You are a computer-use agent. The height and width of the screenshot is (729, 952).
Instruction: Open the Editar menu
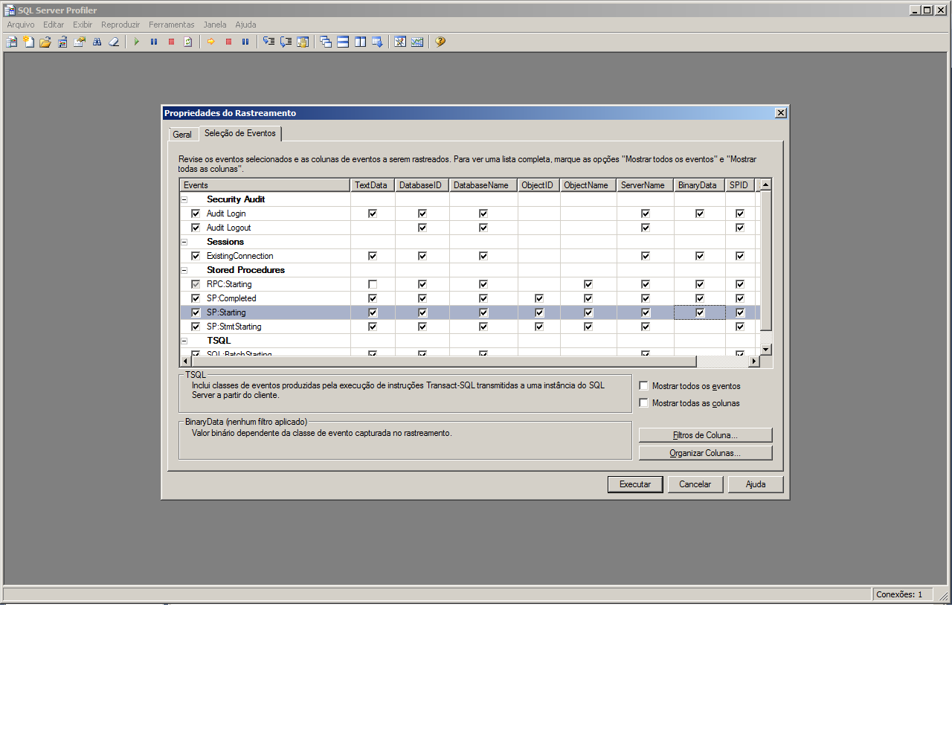(x=54, y=25)
